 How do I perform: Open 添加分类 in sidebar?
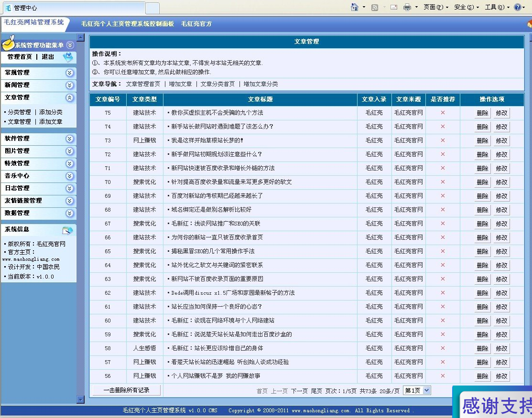[51, 112]
